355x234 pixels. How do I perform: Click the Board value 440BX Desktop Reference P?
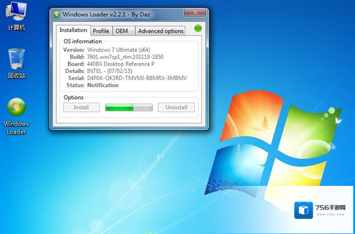121,64
